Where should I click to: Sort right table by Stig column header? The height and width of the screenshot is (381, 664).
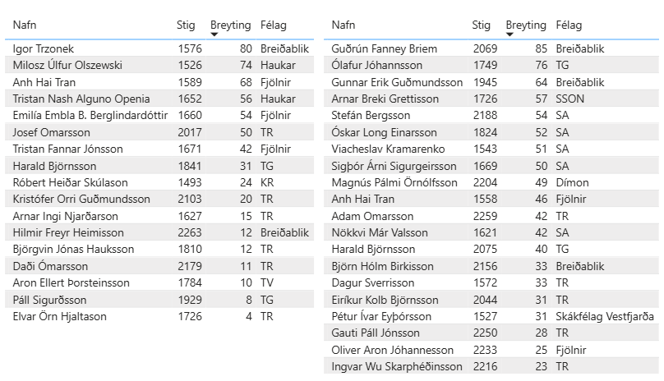[x=482, y=25]
